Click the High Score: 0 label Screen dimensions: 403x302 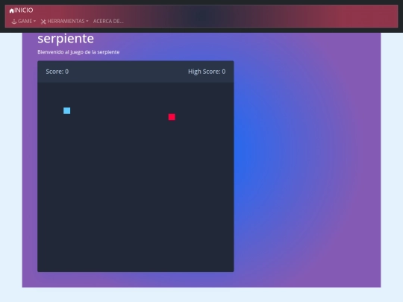207,72
